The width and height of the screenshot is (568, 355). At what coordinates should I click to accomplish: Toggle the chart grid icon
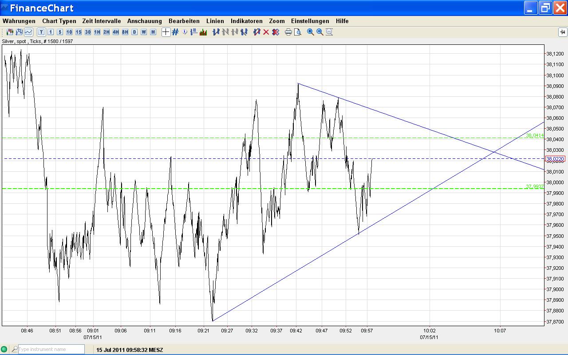coord(175,32)
